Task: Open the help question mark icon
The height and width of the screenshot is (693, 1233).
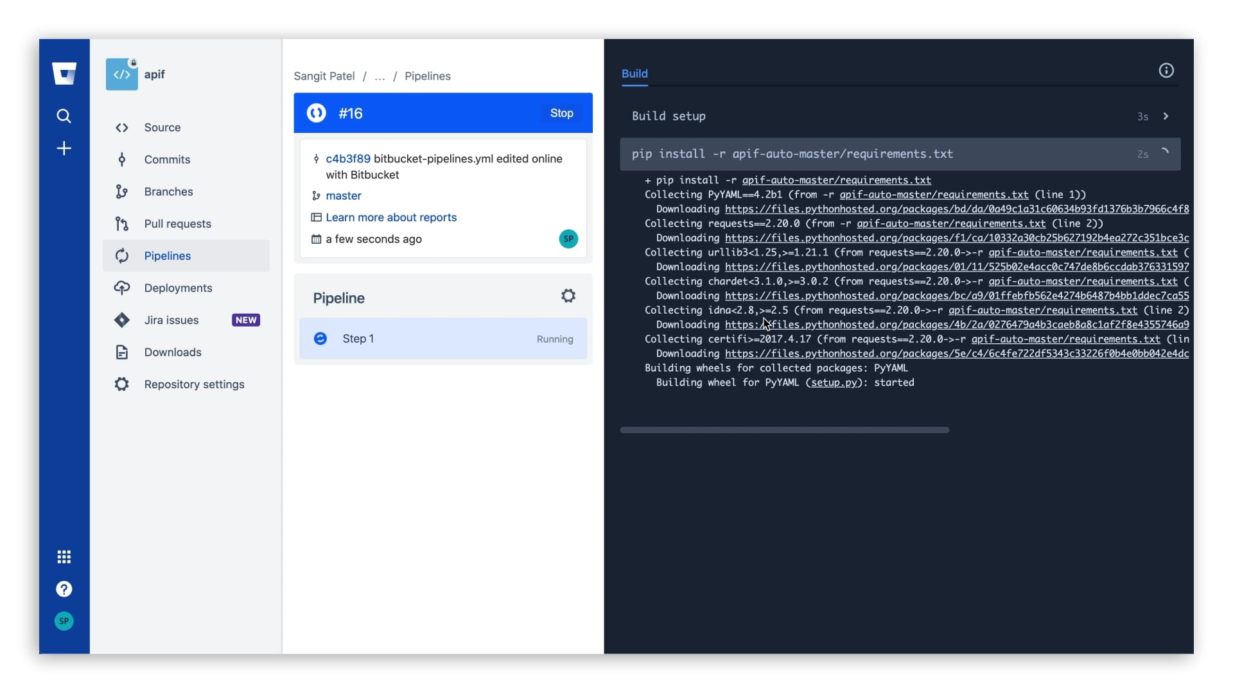Action: pyautogui.click(x=64, y=589)
